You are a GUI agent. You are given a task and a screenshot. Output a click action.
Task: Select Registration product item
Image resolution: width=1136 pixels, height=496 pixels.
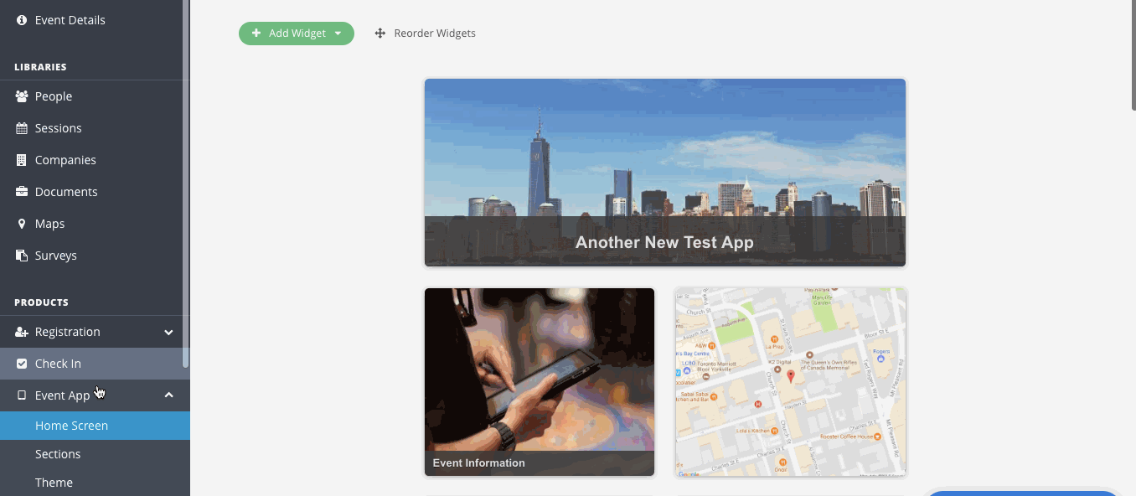point(95,332)
